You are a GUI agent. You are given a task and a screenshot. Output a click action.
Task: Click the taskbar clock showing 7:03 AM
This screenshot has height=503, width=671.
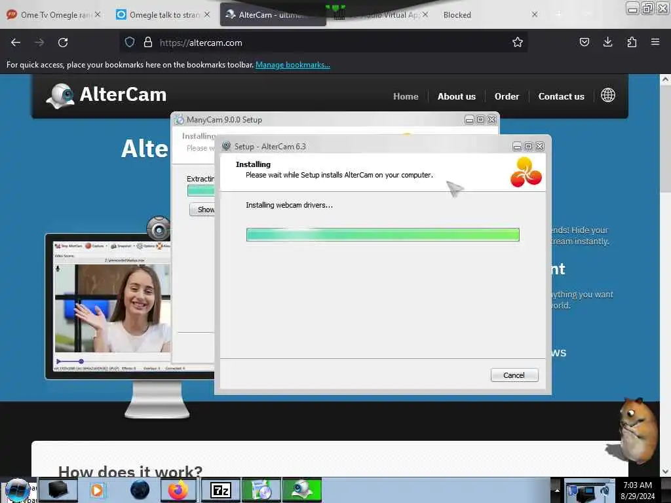pos(638,490)
